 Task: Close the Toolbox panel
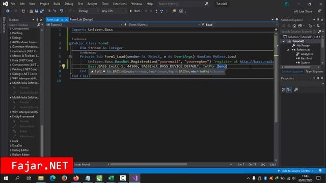41,20
